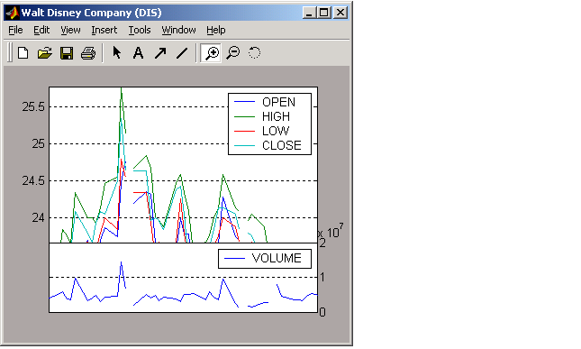Pick the Insert Line tool

click(182, 52)
